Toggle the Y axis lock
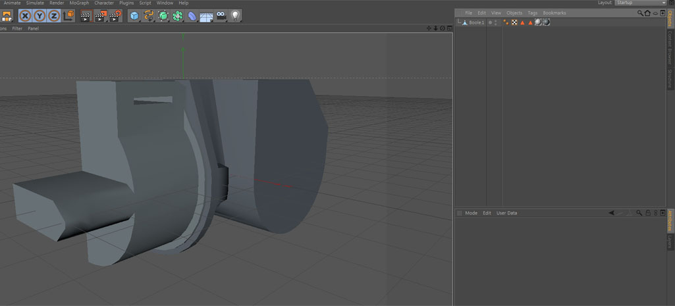675x306 pixels. point(40,16)
